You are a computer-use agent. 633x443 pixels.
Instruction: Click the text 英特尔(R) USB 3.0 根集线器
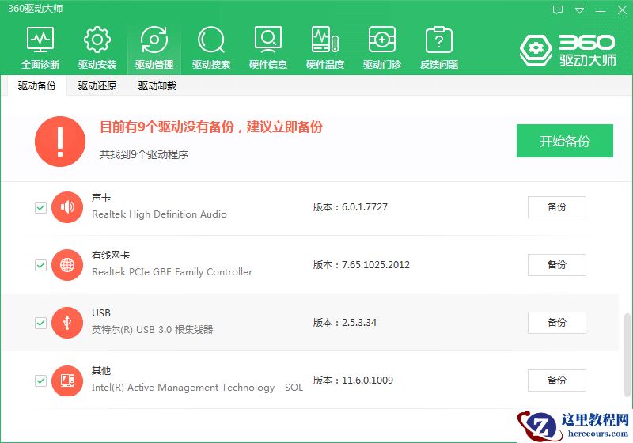[152, 330]
